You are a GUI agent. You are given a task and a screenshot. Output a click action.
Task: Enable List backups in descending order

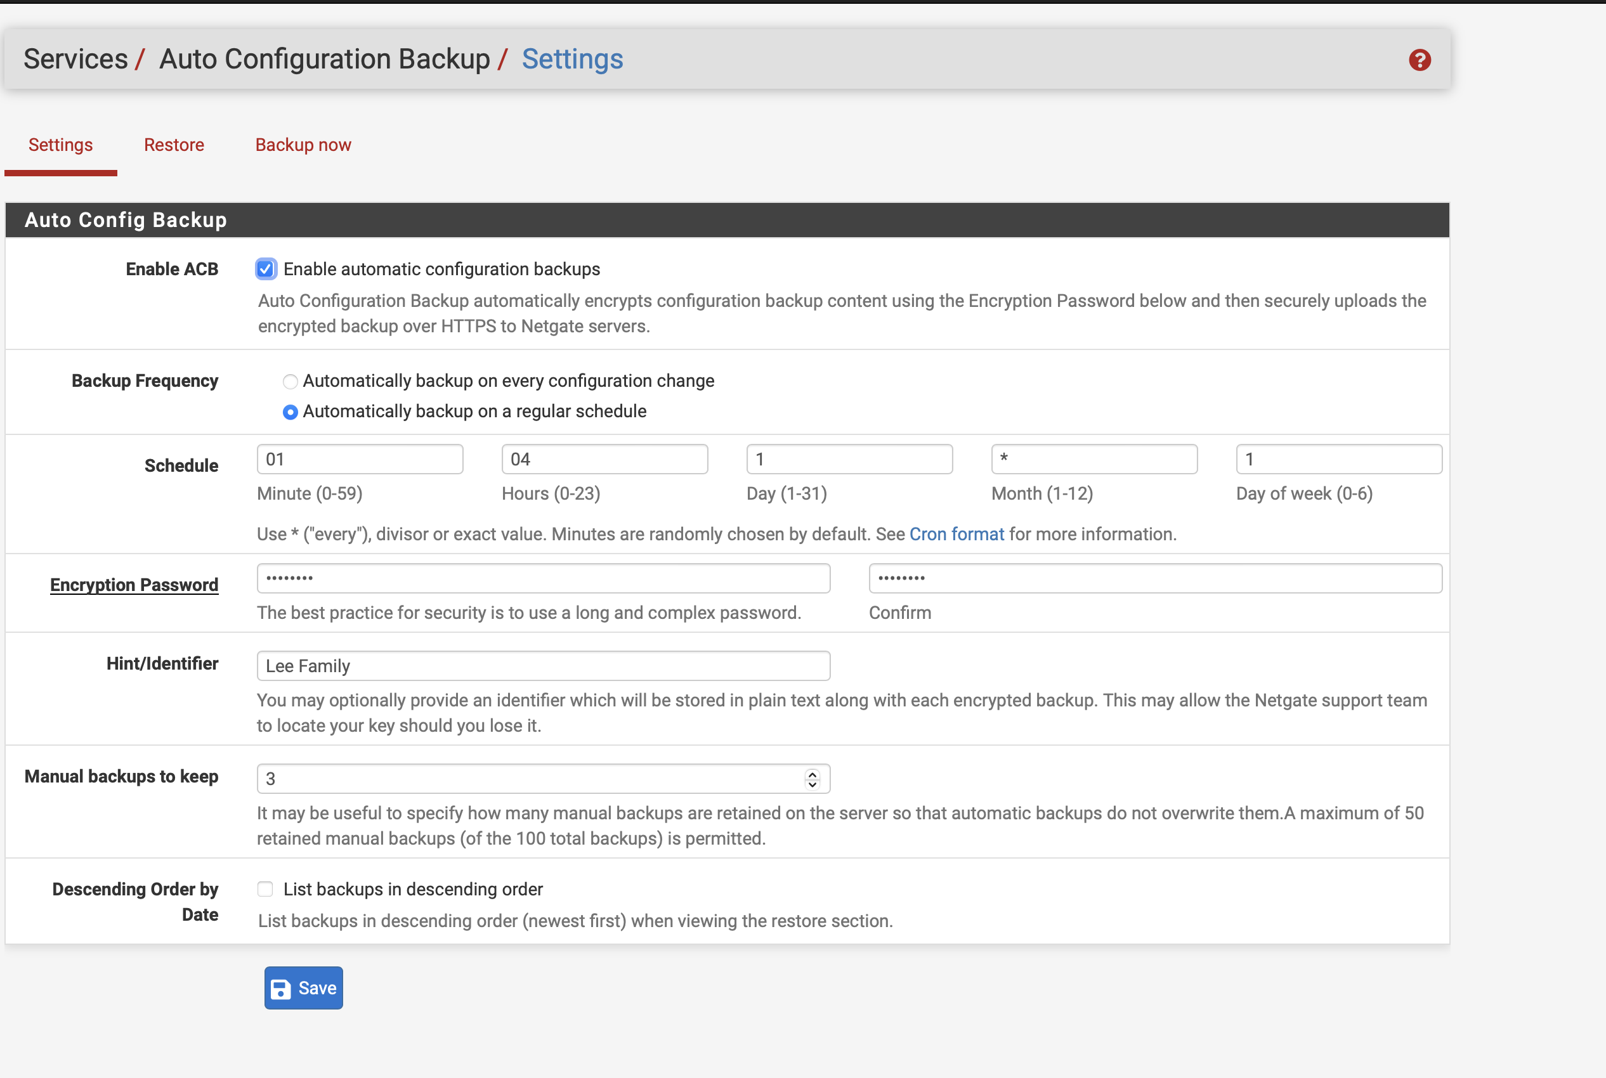[265, 889]
